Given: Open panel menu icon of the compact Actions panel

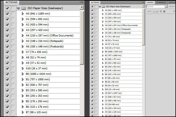Looking at the screenshot, I should (143, 2).
